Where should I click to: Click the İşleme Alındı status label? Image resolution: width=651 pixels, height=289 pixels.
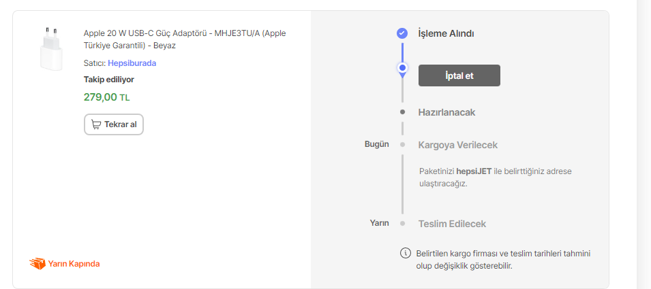pyautogui.click(x=446, y=33)
